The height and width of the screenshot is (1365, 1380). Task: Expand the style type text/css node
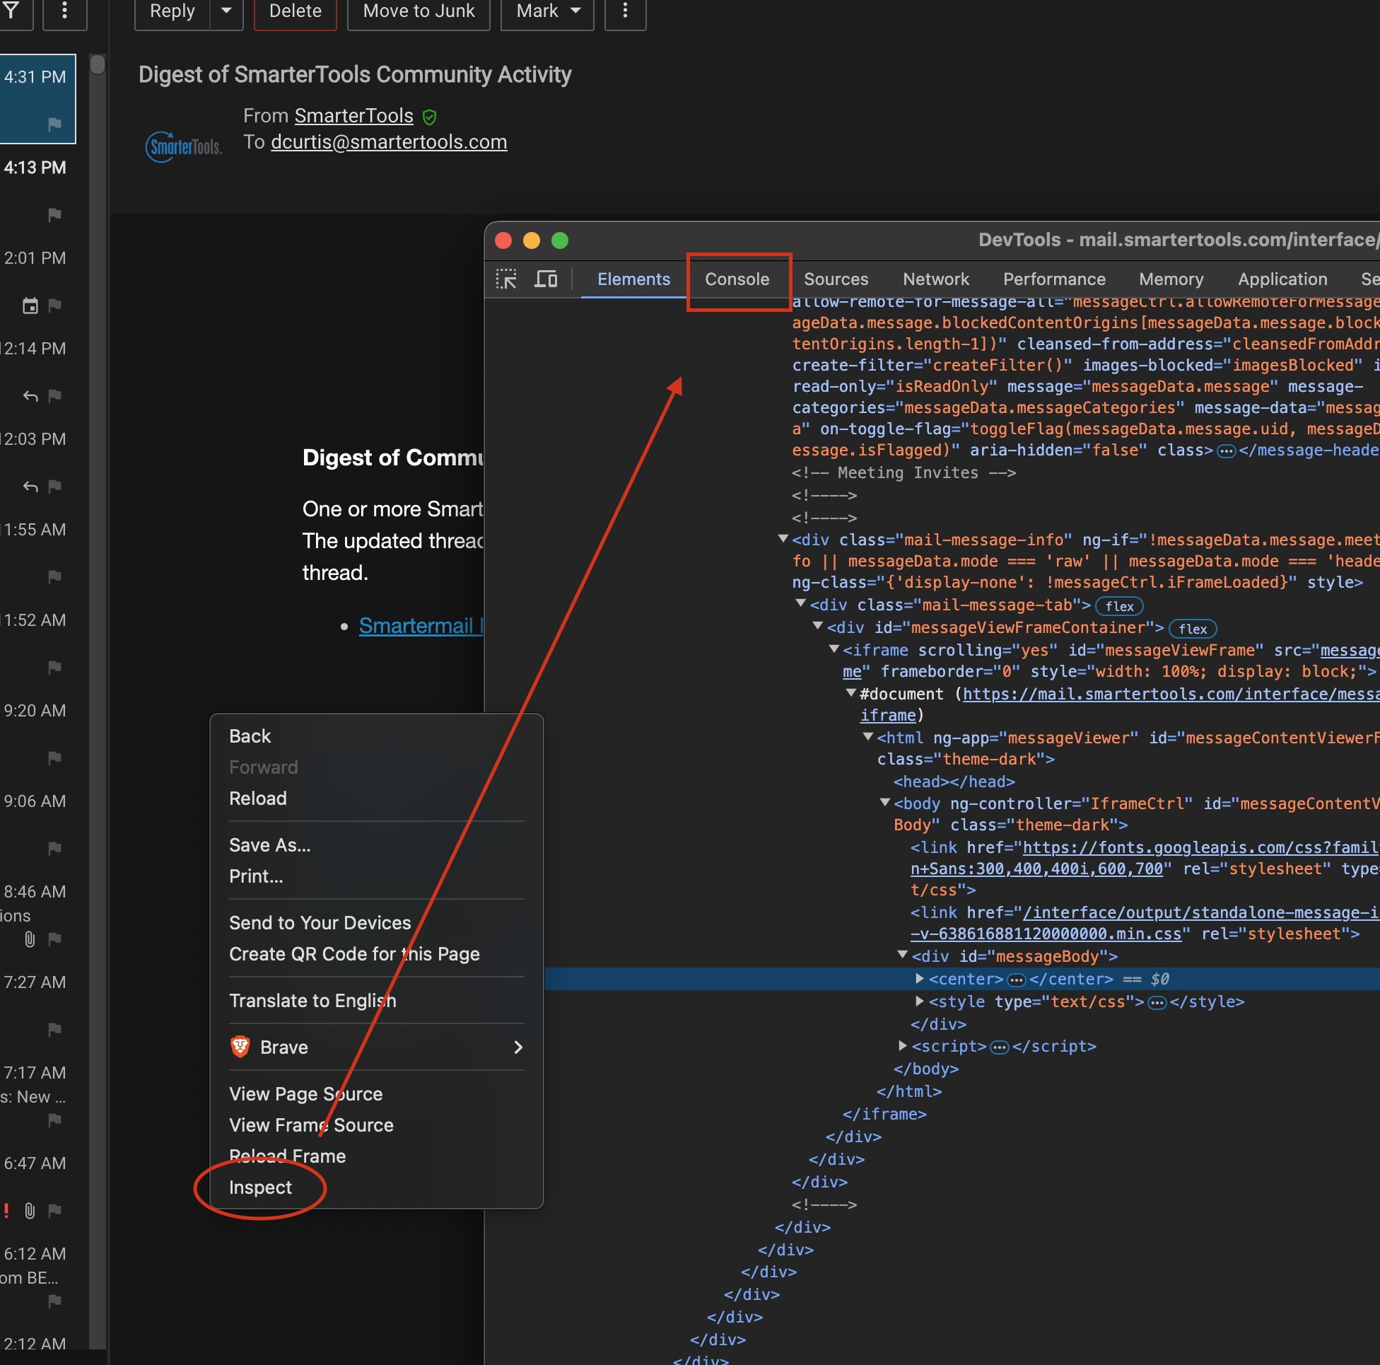tap(920, 1001)
